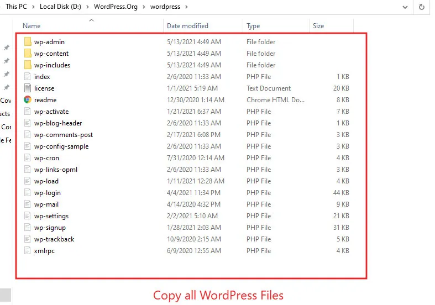Click the 20 KB size of license
This screenshot has height=305, width=435.
pyautogui.click(x=341, y=88)
